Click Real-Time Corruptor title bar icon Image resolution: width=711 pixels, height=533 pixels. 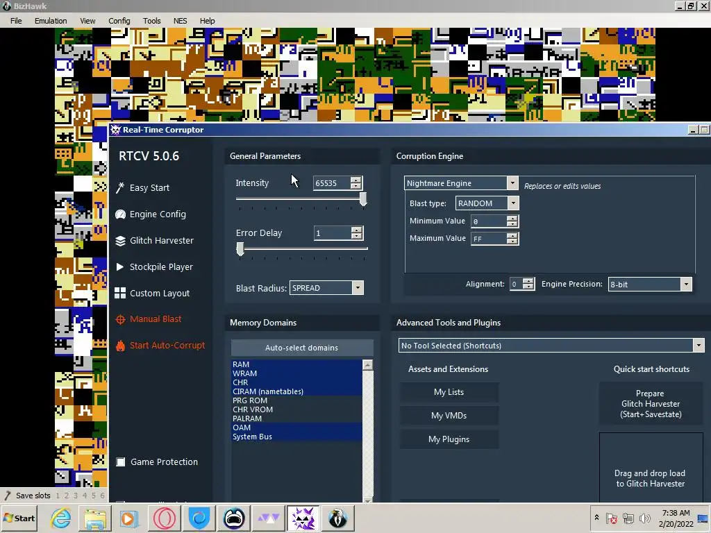click(116, 130)
